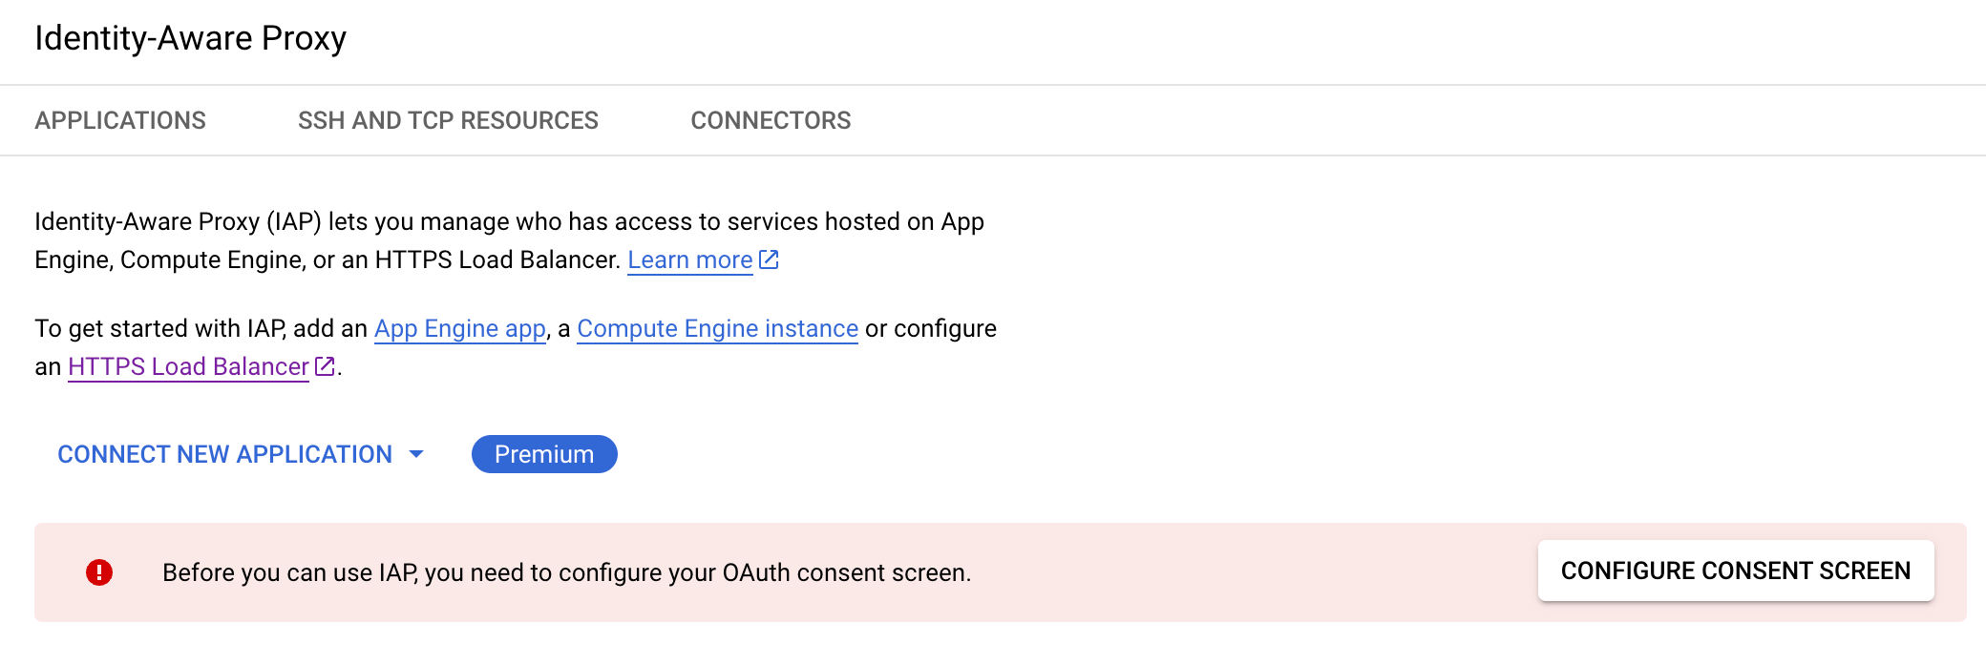Open the SSH AND TCP RESOURCES tab
1986x664 pixels.
click(448, 120)
